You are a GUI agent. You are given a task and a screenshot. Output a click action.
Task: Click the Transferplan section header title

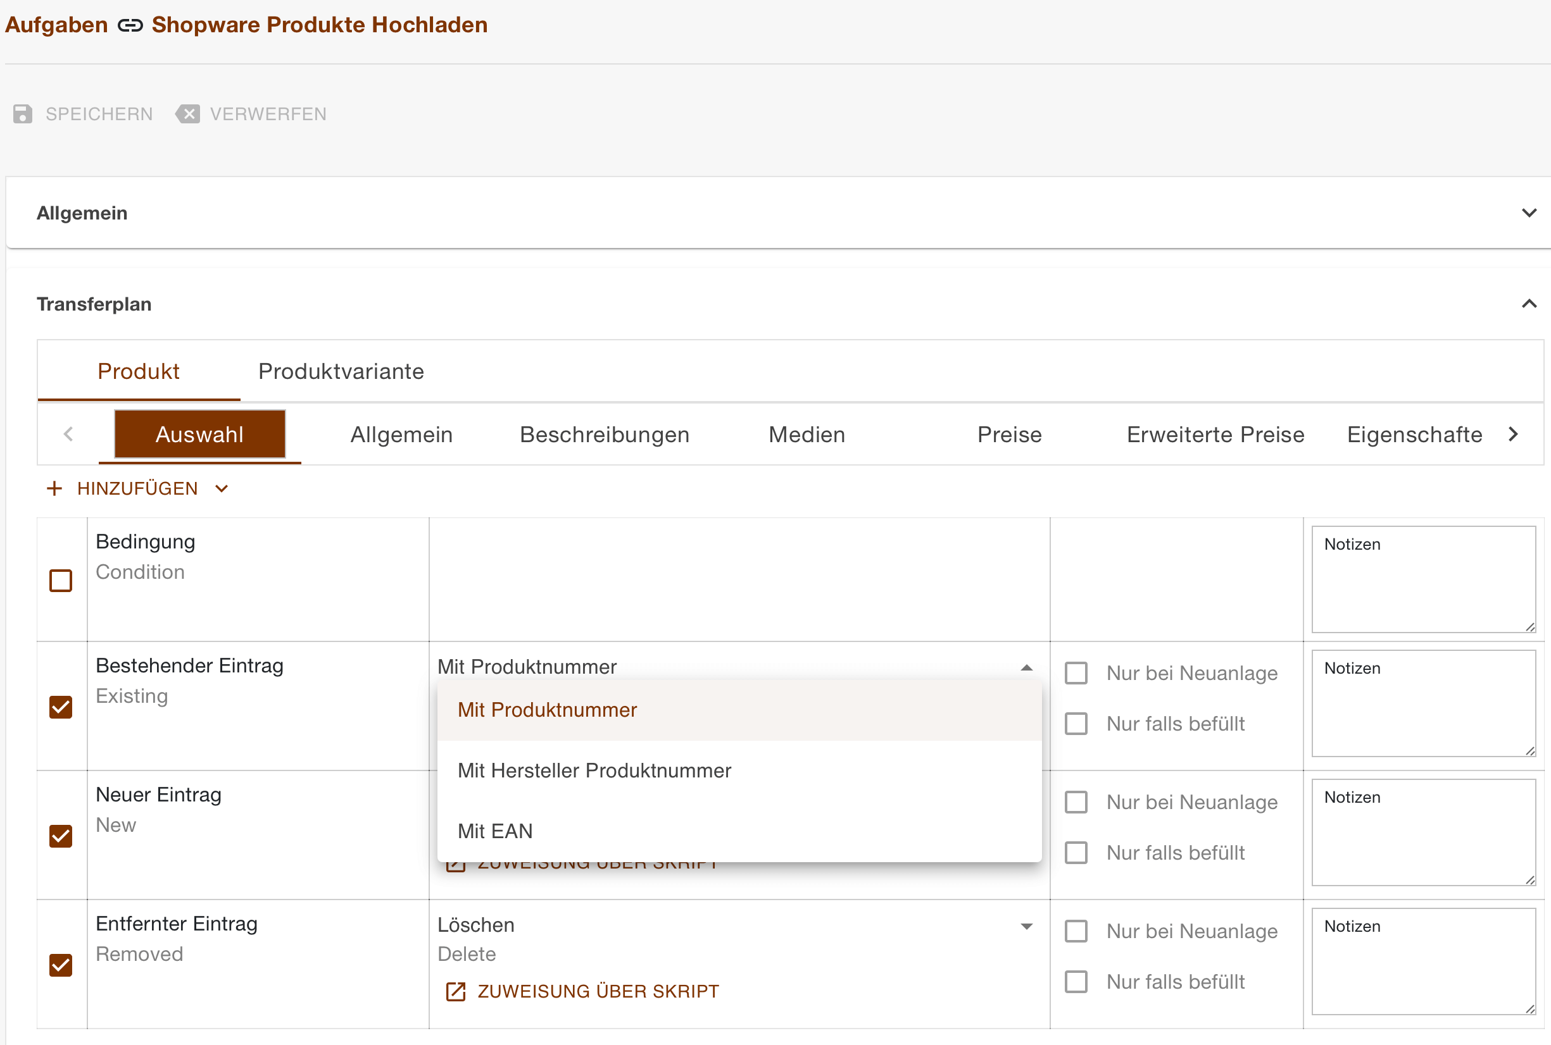[x=94, y=304]
